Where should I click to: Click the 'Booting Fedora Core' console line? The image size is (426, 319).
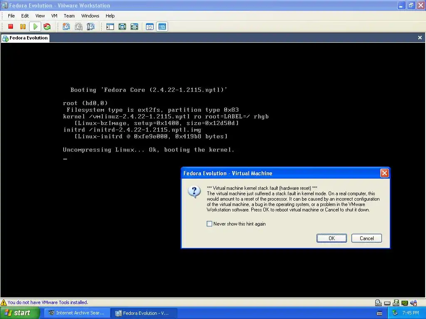tap(149, 90)
